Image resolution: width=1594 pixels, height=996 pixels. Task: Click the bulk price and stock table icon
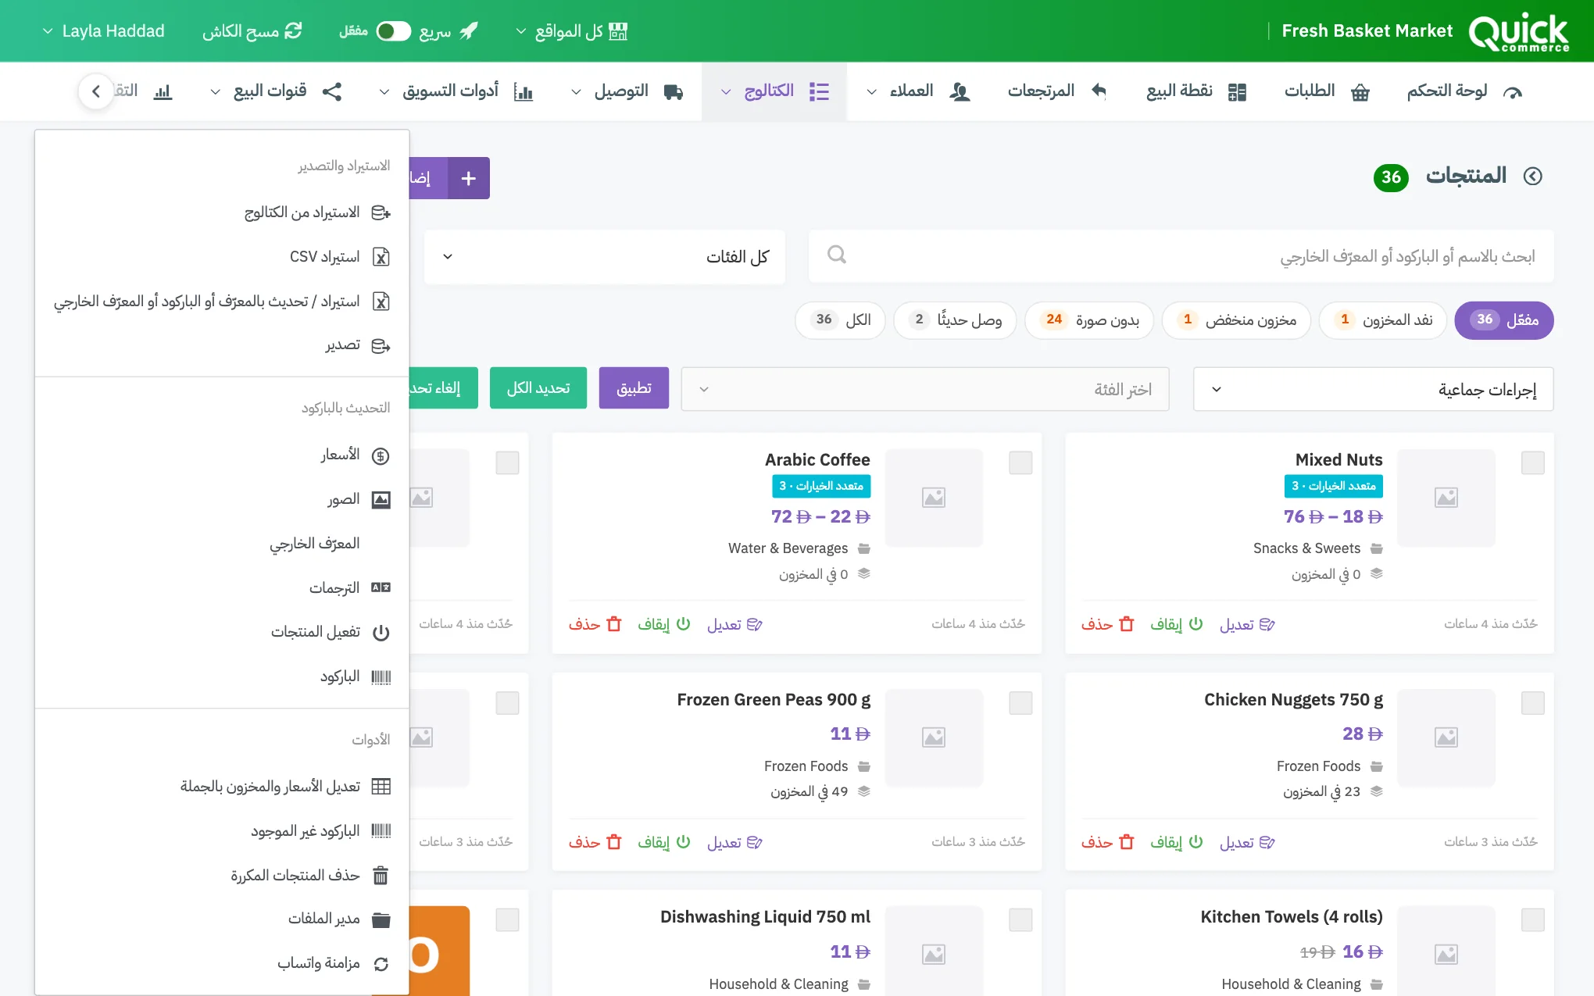(381, 787)
